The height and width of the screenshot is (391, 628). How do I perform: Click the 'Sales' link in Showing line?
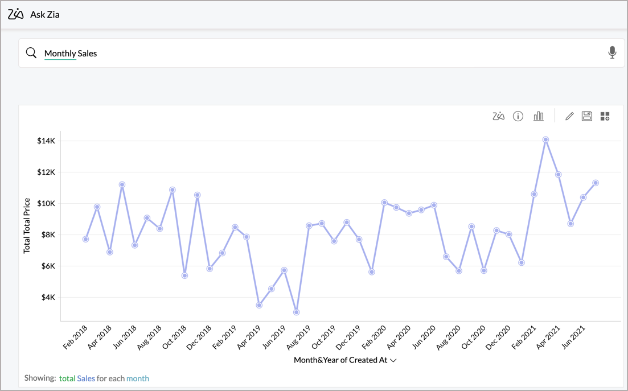tap(86, 378)
